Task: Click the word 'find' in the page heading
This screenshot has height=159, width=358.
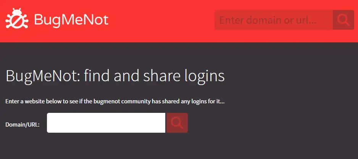Action: pos(97,76)
